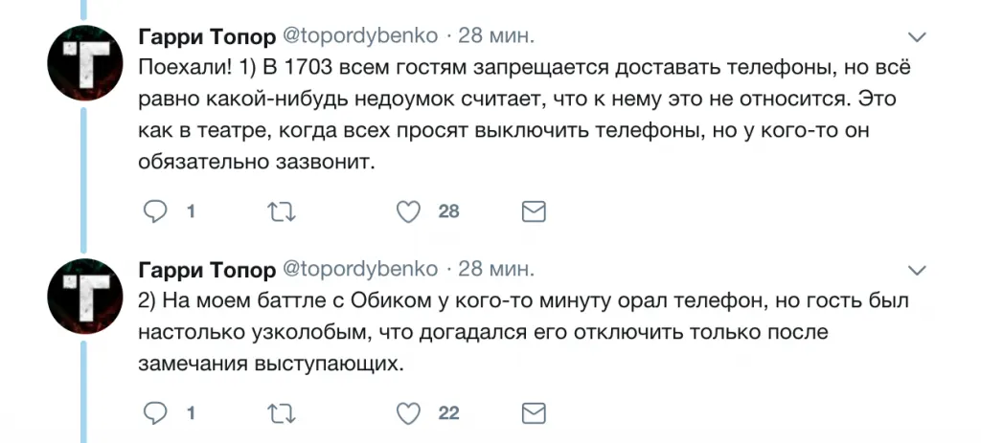Open Гарри Топор's name in the first tweet
The image size is (981, 443).
click(207, 36)
